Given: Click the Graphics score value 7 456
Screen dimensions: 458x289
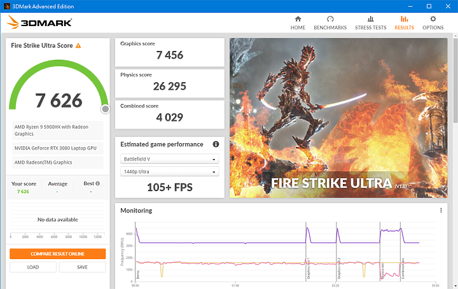Looking at the screenshot, I should [x=170, y=55].
